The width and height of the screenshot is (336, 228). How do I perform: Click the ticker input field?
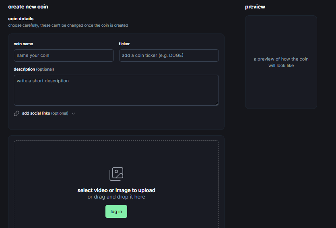169,56
